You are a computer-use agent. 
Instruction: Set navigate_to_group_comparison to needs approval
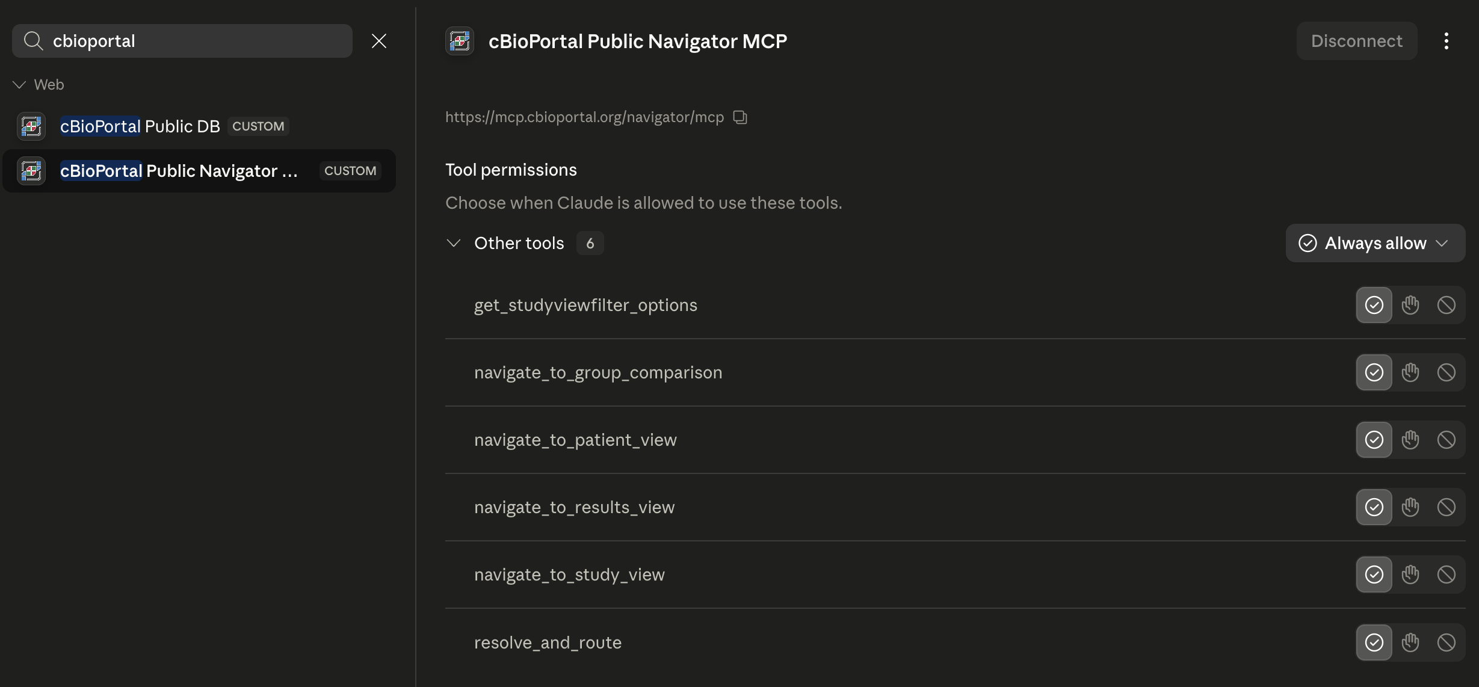pos(1410,372)
